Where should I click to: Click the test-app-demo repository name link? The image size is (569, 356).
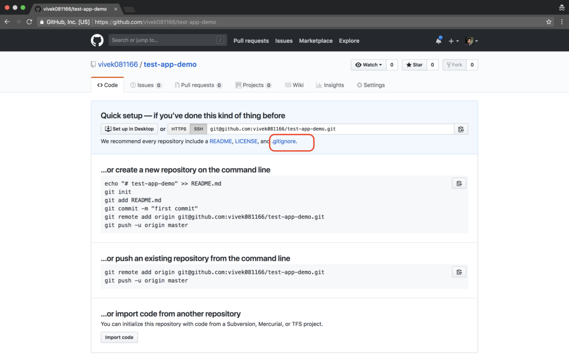pyautogui.click(x=170, y=65)
